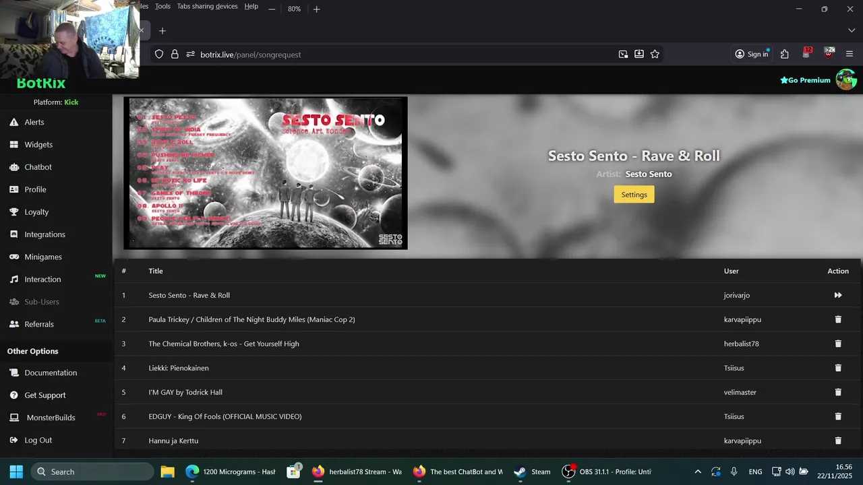Click the 'EDGUY - King Of Fools' title
This screenshot has height=485, width=863.
click(225, 416)
